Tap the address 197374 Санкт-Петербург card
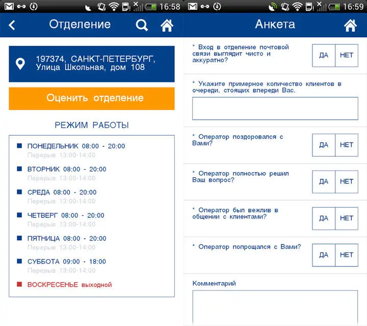This screenshot has height=326, width=367. point(92,64)
